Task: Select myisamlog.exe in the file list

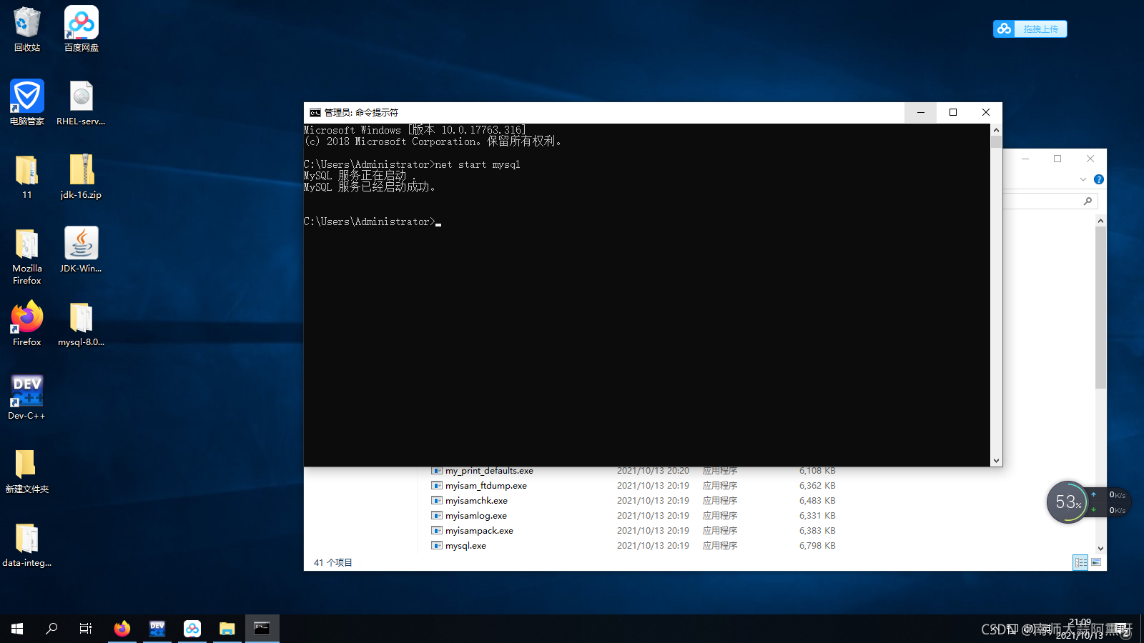Action: coord(476,516)
